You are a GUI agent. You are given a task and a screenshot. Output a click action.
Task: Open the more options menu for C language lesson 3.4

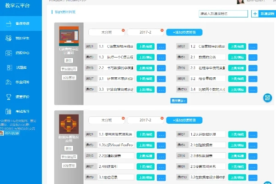click(253, 90)
